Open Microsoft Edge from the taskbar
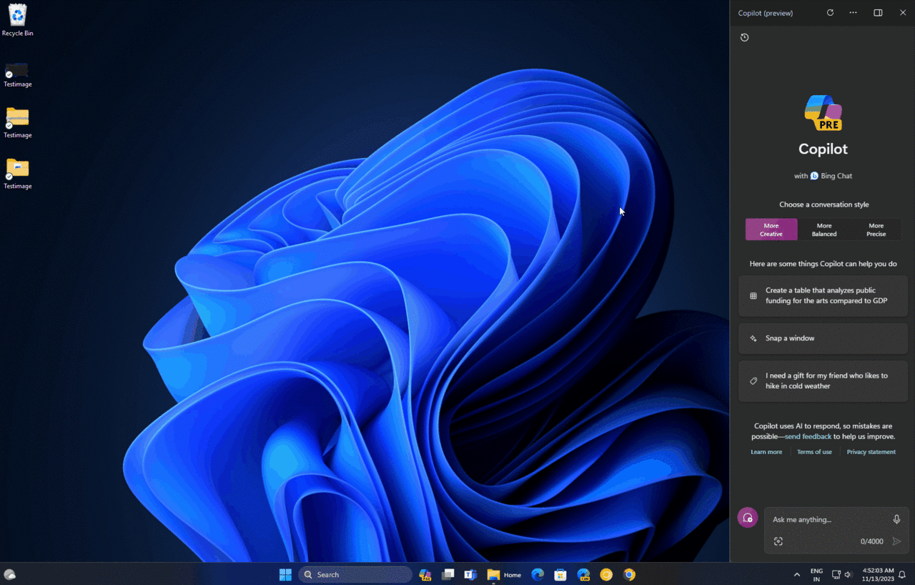Image resolution: width=915 pixels, height=585 pixels. pos(538,574)
